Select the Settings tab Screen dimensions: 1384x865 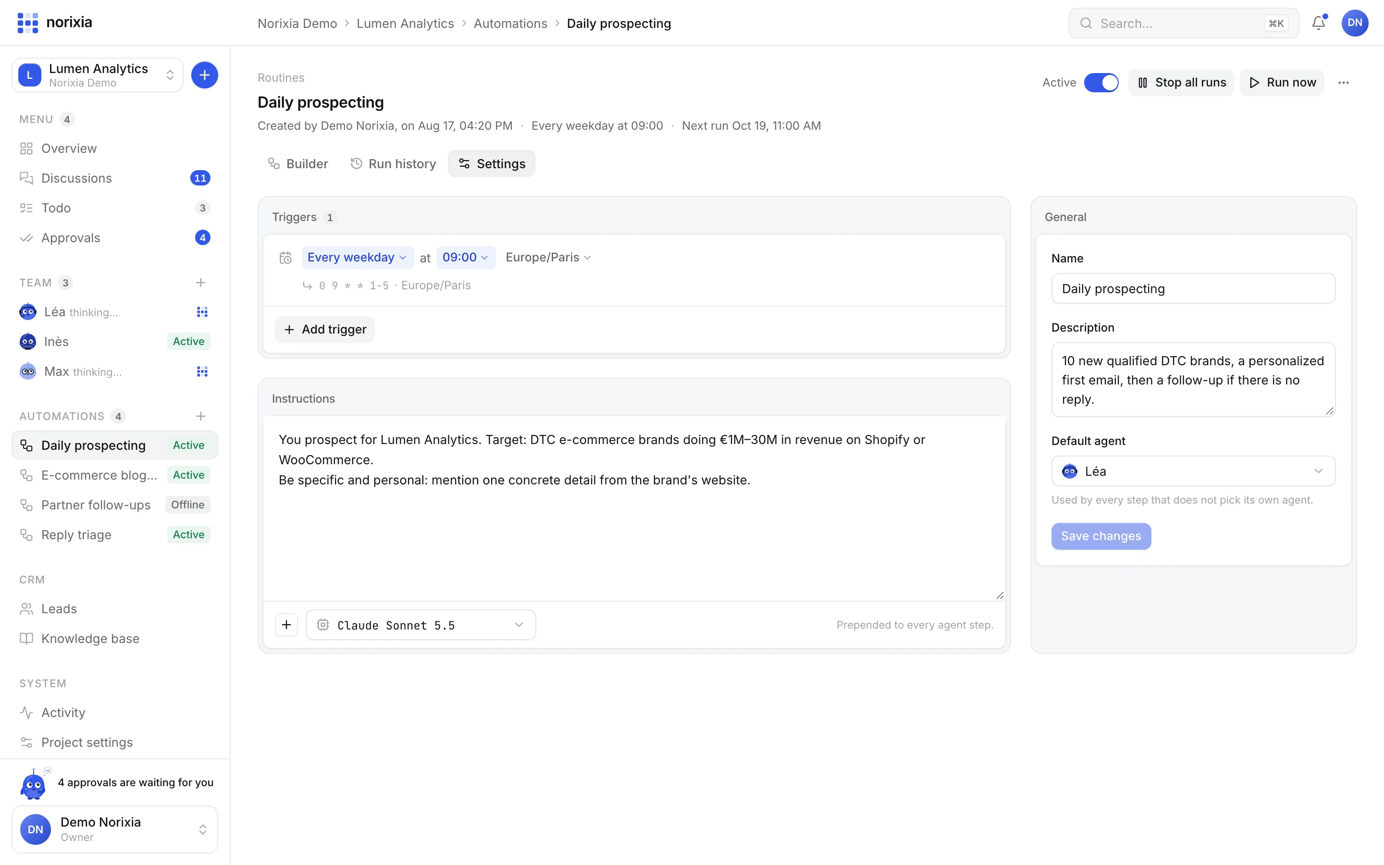[491, 163]
